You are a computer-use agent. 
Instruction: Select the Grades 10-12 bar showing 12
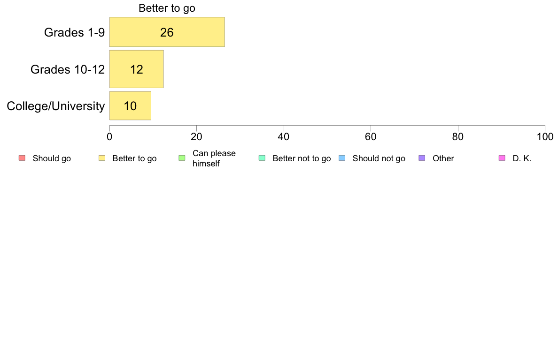[136, 69]
